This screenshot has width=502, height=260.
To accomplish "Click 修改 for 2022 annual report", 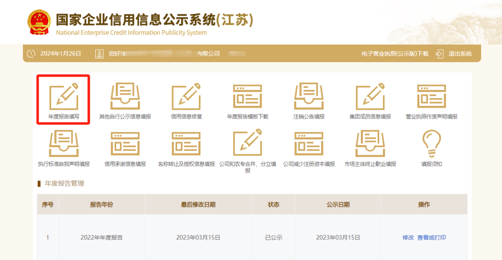I will [408, 238].
